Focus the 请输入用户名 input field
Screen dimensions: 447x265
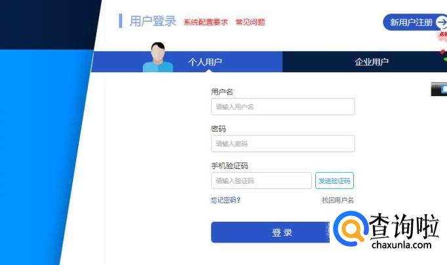[x=282, y=107]
